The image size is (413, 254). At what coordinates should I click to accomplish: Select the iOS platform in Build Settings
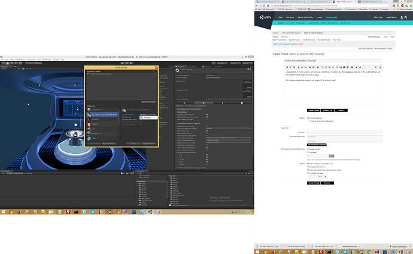[x=103, y=129]
